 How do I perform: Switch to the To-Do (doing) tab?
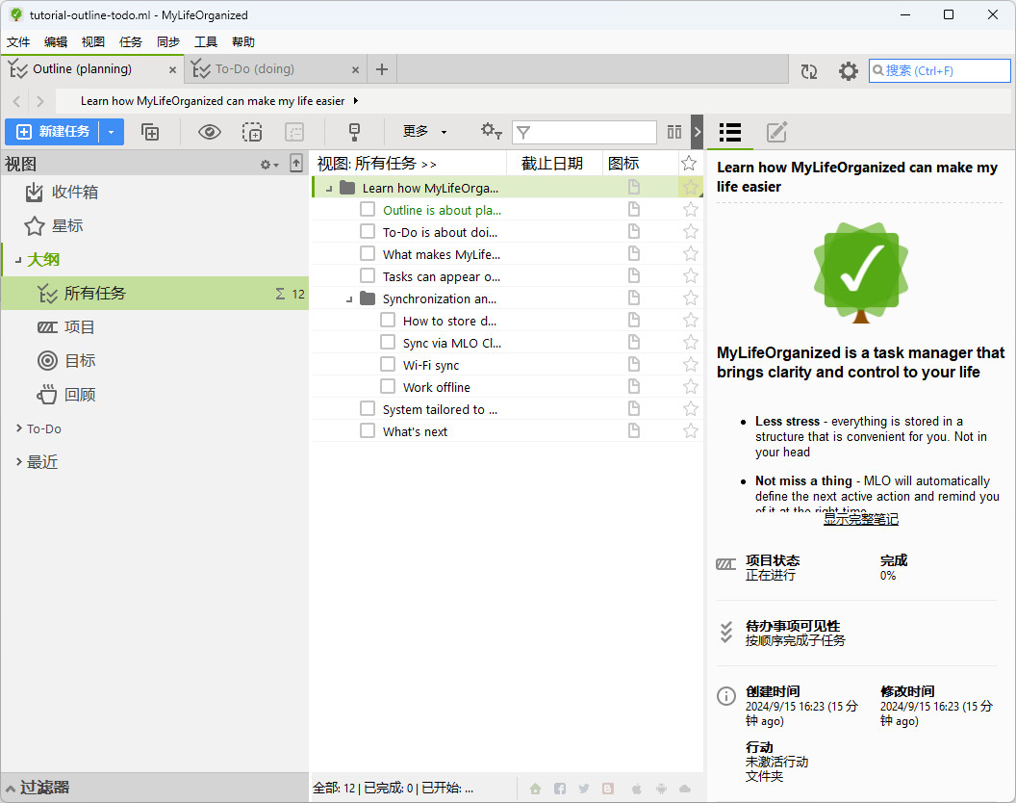point(275,69)
